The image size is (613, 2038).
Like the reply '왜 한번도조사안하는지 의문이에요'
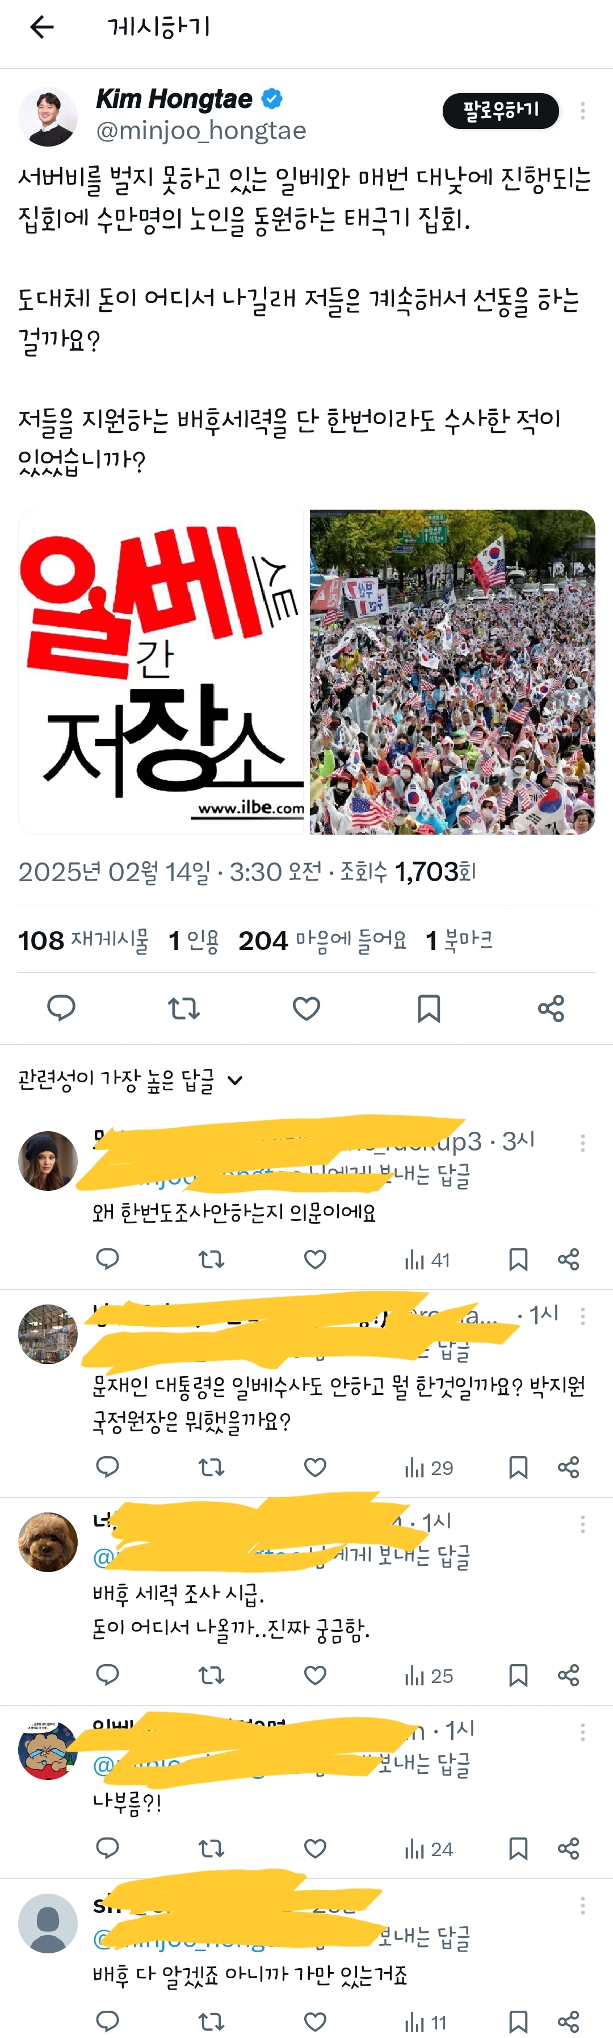coord(315,1258)
